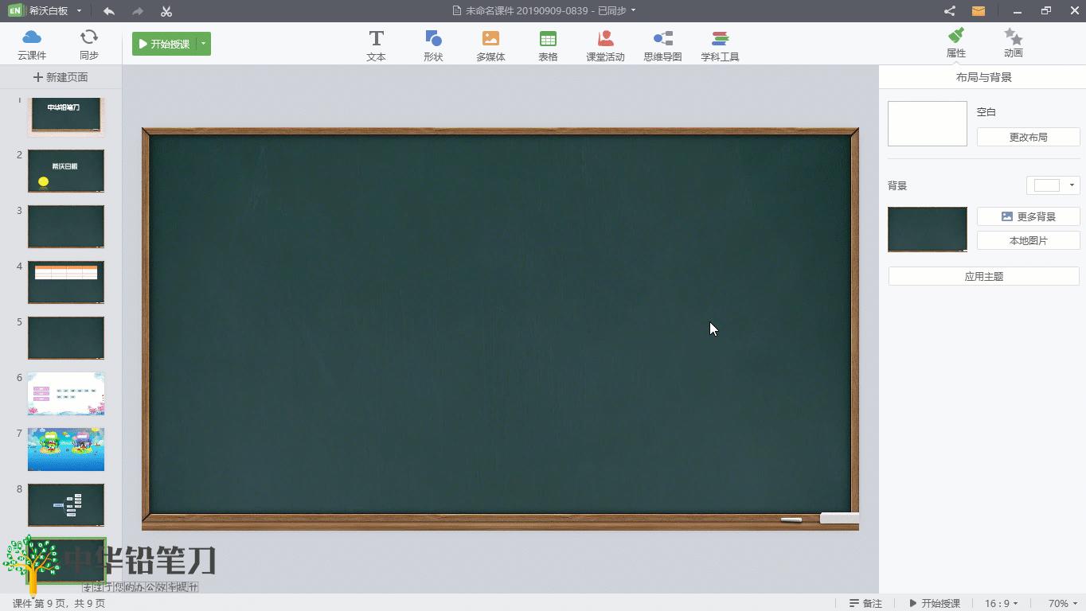Open the Multimedia (多媒体) insert tool
Viewport: 1086px width, 611px height.
[x=490, y=45]
